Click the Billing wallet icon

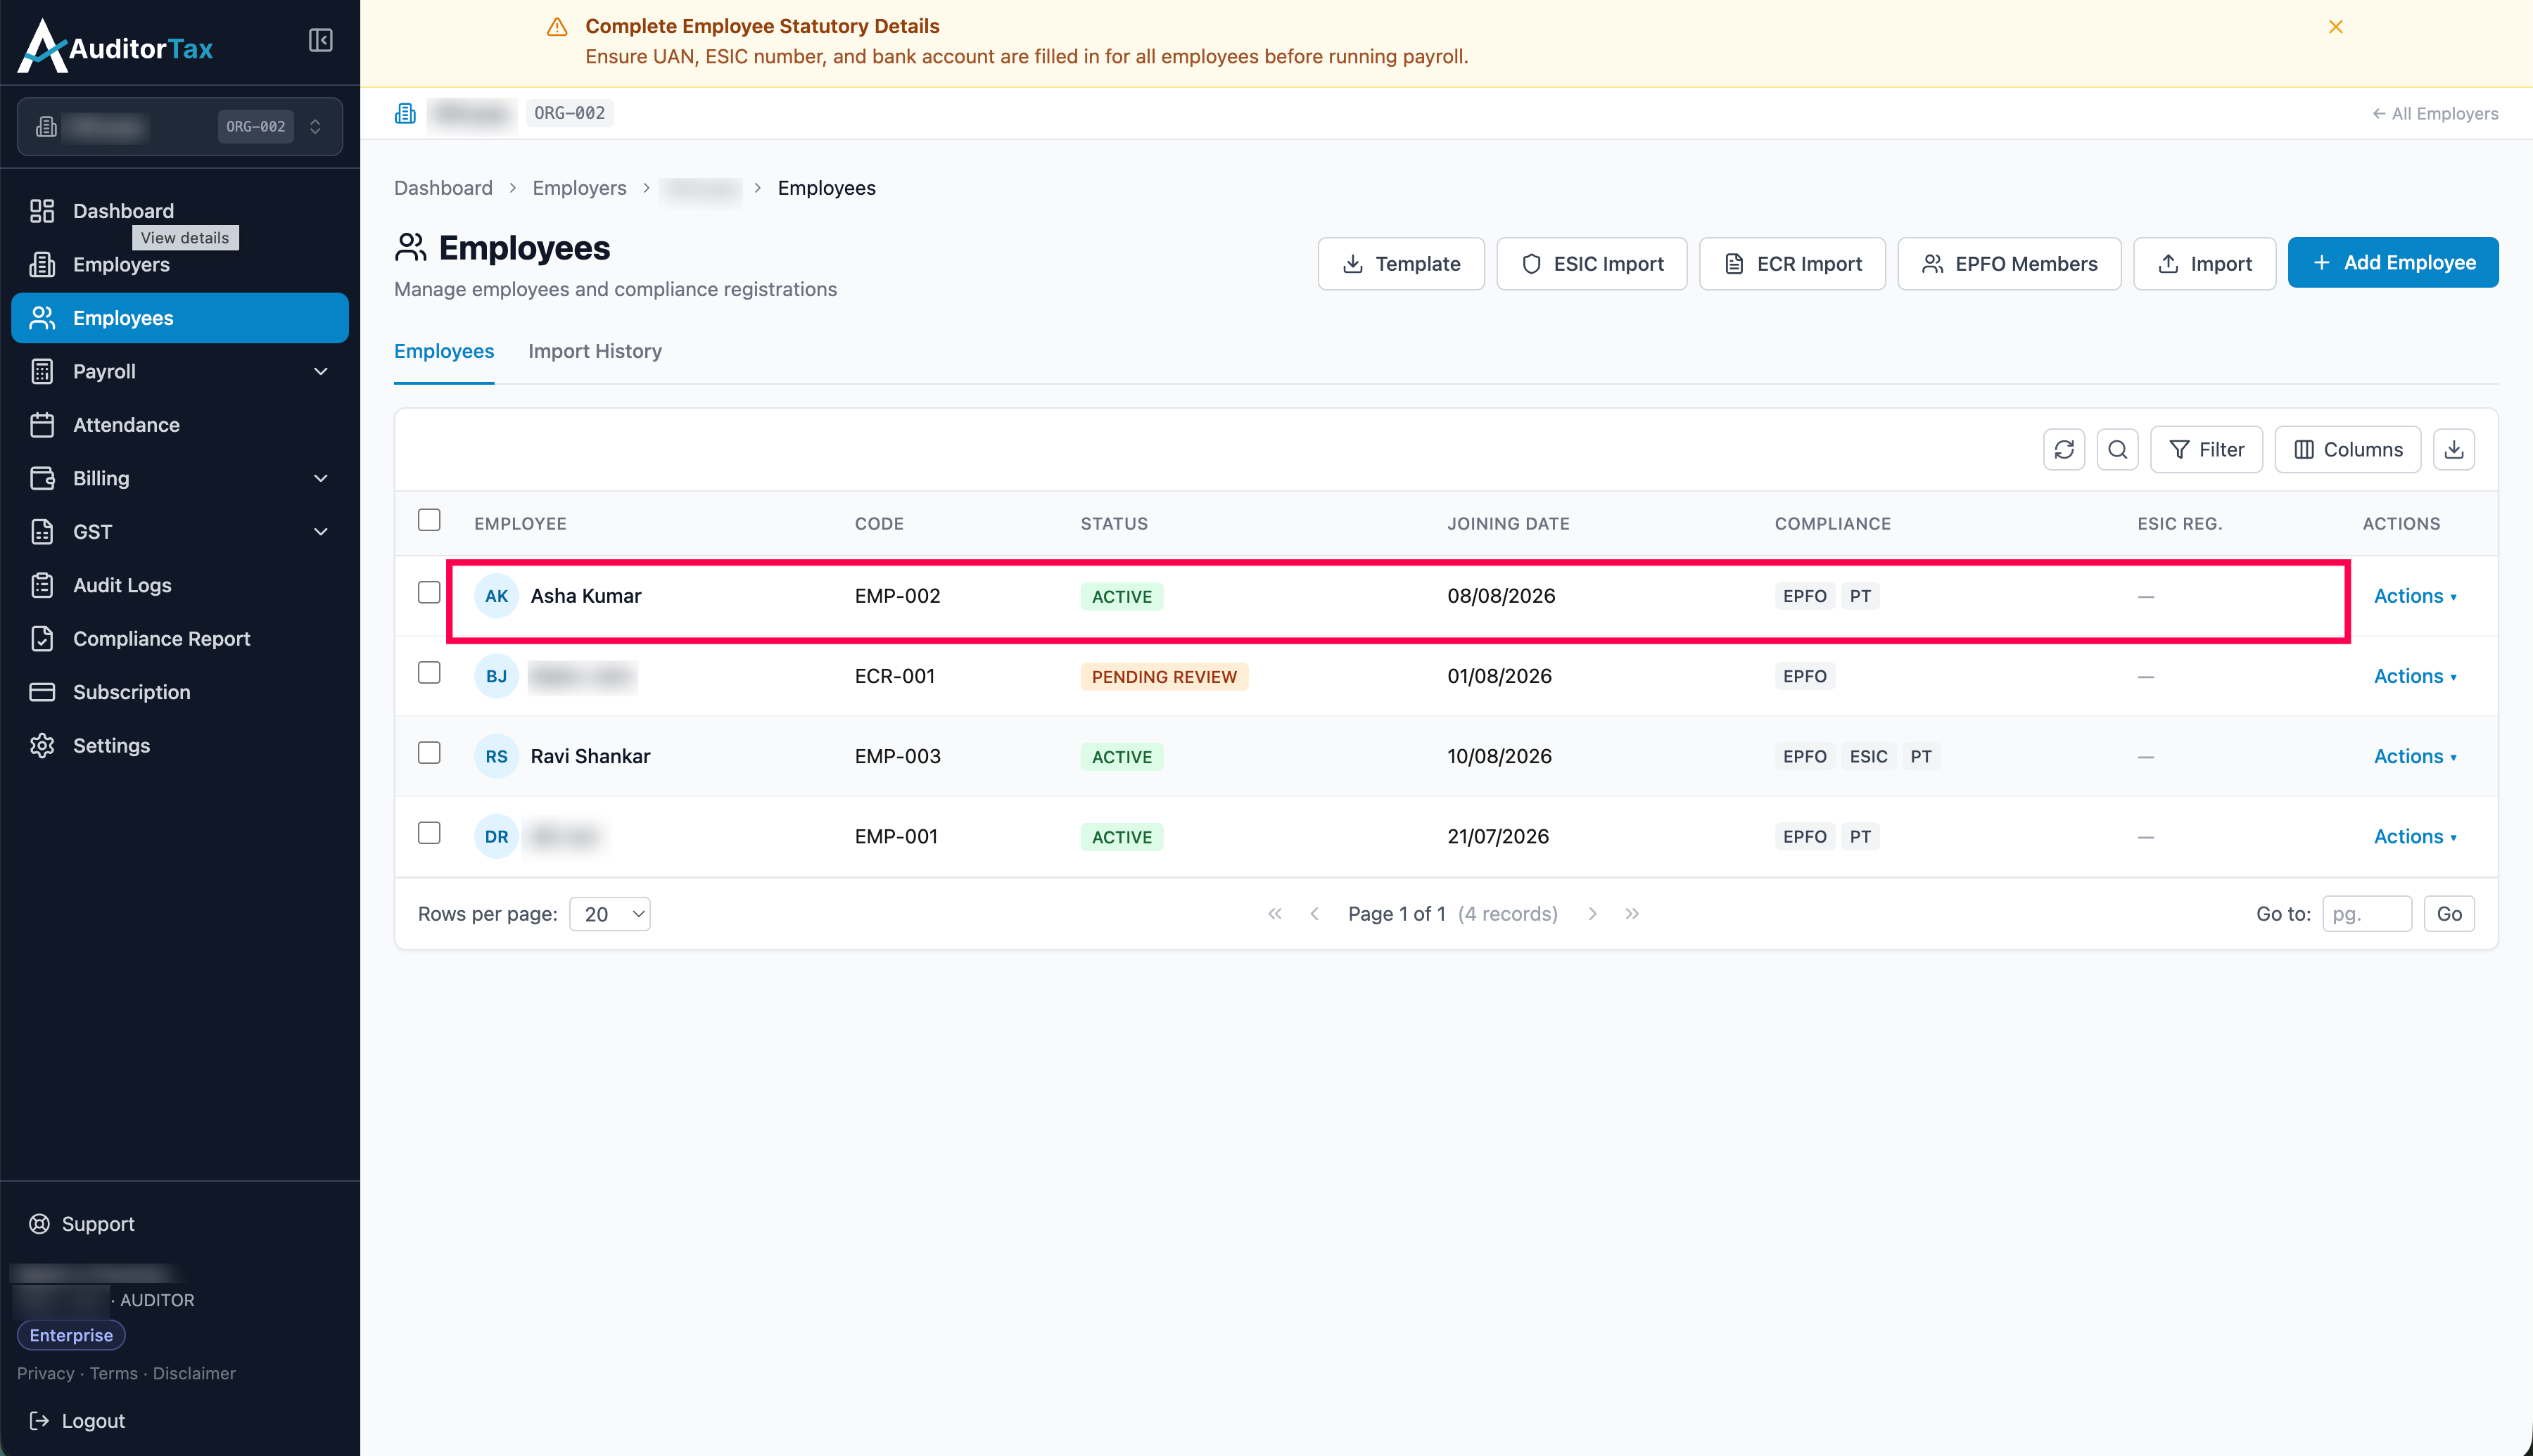(x=42, y=478)
